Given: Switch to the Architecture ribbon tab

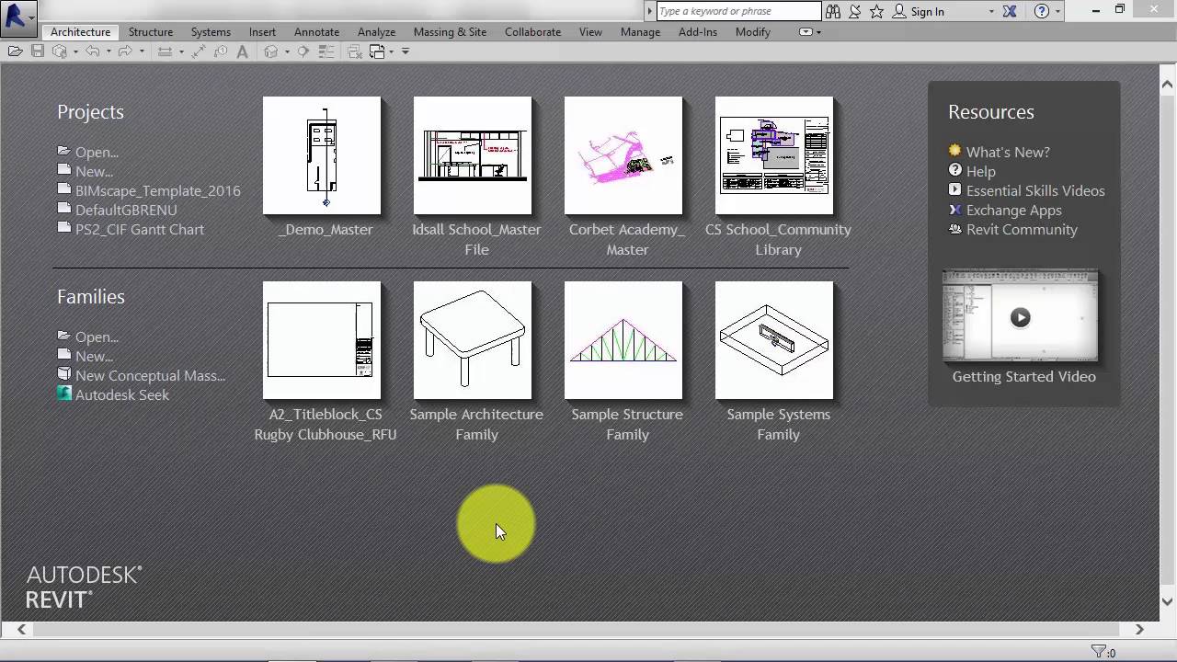Looking at the screenshot, I should point(80,32).
